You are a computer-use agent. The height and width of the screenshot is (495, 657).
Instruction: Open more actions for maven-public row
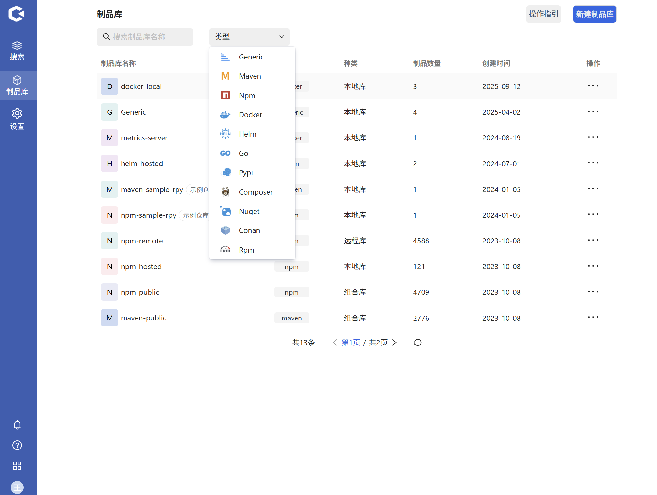coord(593,318)
